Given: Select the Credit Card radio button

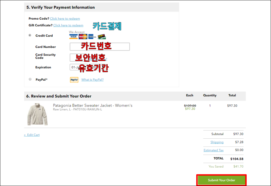Looking at the screenshot, I should pyautogui.click(x=30, y=35).
